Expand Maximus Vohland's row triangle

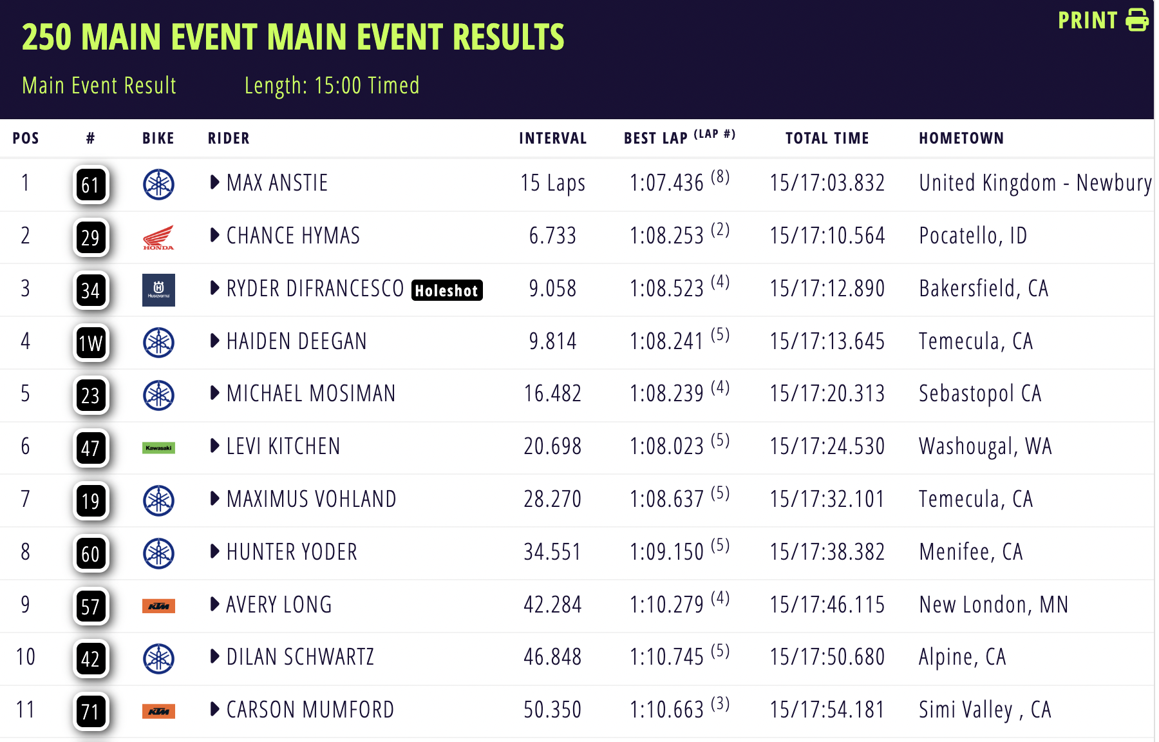(x=215, y=499)
